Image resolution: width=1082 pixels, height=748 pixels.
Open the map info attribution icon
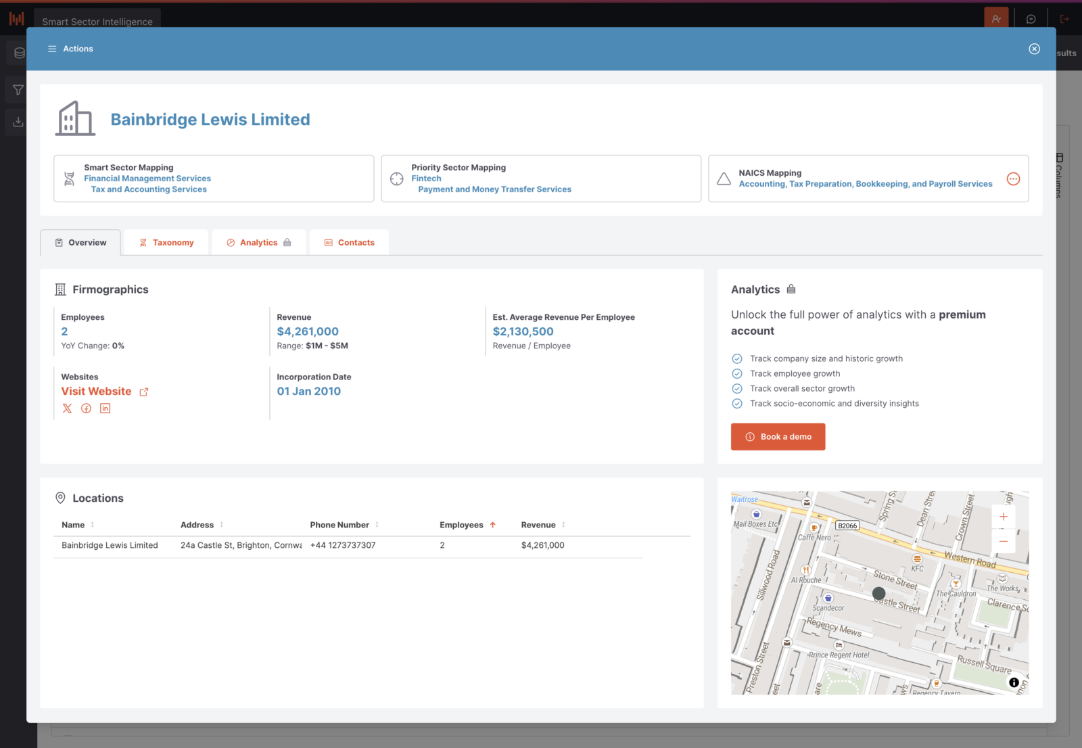pyautogui.click(x=1014, y=682)
